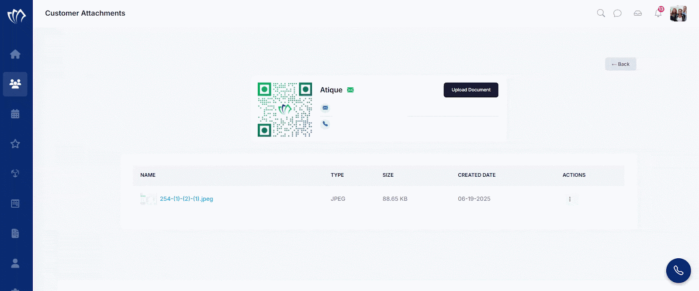
Task: Click the search magnifier icon in the header
Action: pyautogui.click(x=601, y=13)
